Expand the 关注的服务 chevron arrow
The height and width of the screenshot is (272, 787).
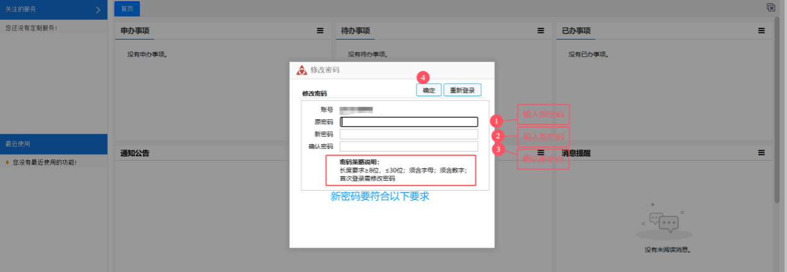tap(98, 10)
